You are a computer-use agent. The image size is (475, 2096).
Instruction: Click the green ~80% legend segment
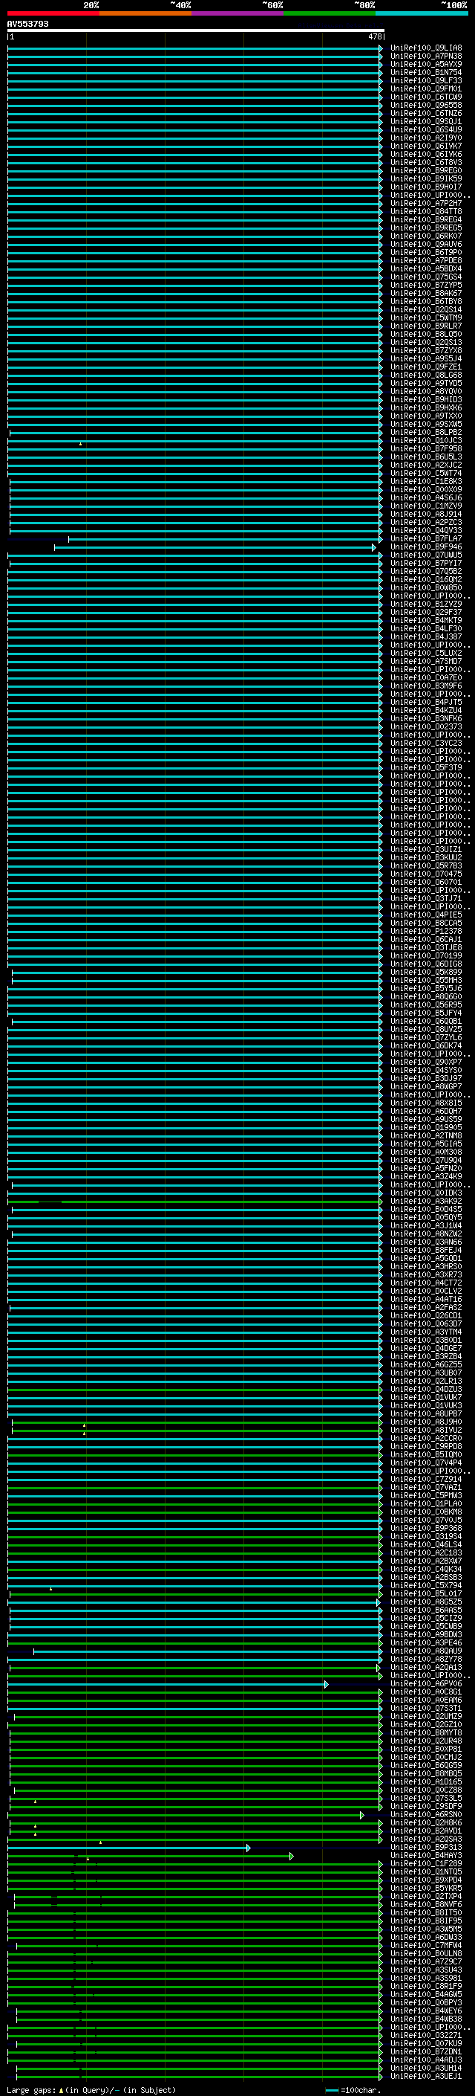[330, 14]
